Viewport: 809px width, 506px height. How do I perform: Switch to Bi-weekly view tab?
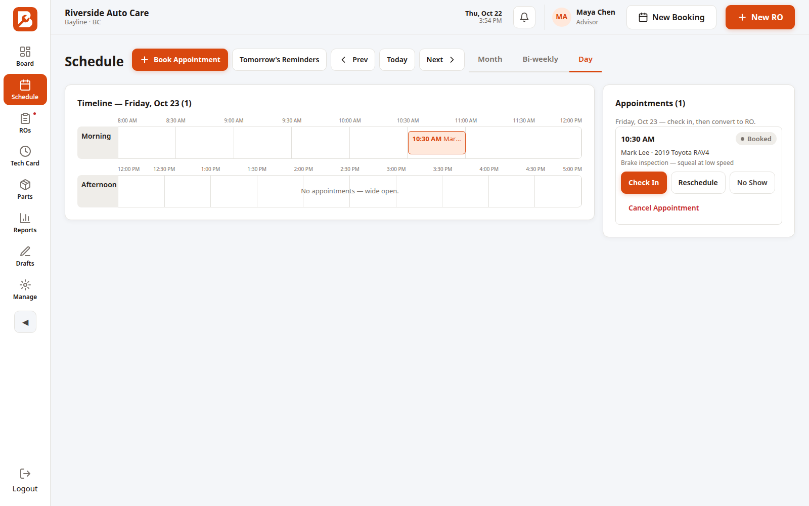pyautogui.click(x=540, y=59)
